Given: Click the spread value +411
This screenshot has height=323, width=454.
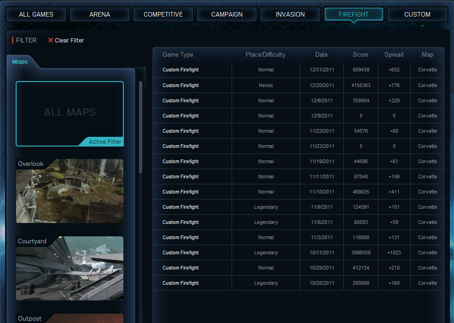Looking at the screenshot, I should pyautogui.click(x=394, y=192).
